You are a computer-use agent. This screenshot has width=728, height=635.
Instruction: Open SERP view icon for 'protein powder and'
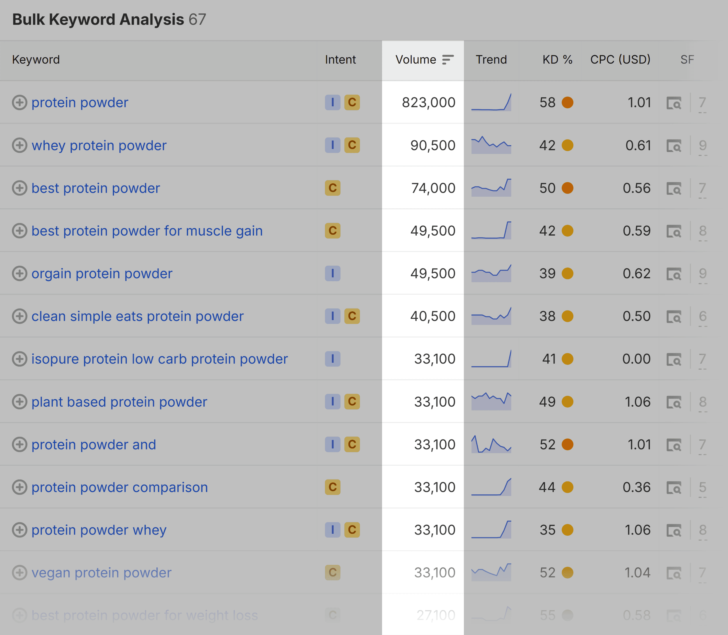[x=674, y=445]
